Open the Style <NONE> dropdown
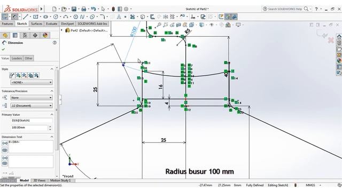This screenshot has height=192, width=342. point(32,82)
